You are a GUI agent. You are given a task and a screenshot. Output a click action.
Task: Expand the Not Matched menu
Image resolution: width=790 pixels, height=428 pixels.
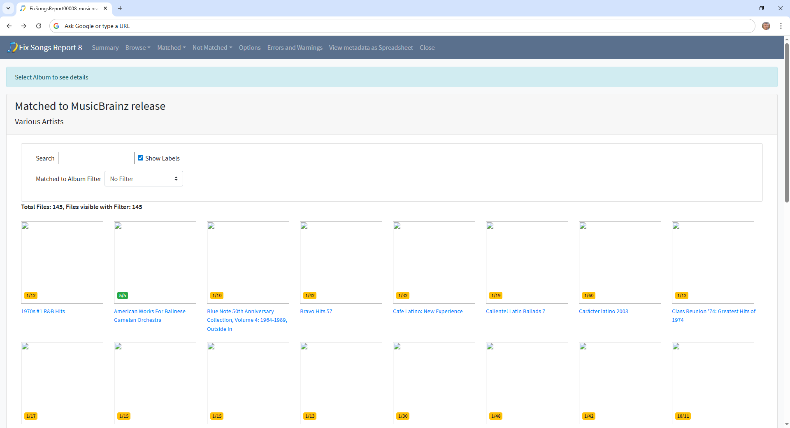pyautogui.click(x=212, y=48)
